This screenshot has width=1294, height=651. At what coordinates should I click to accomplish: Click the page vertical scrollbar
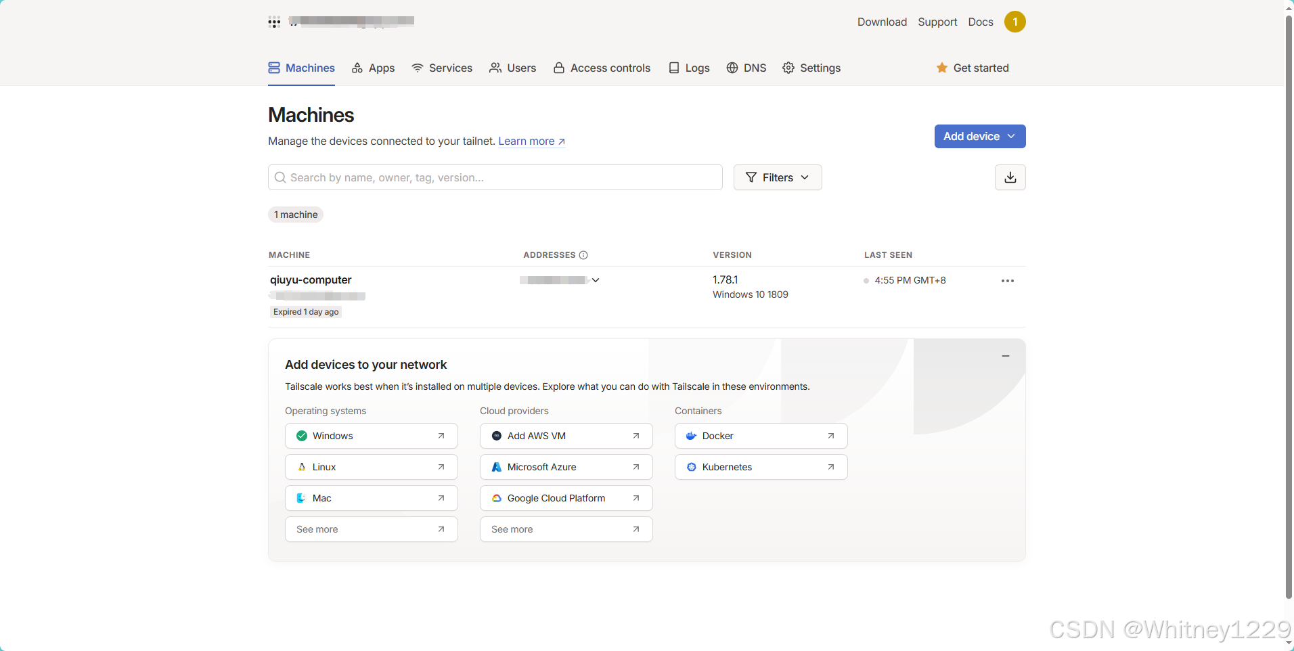[1289, 307]
